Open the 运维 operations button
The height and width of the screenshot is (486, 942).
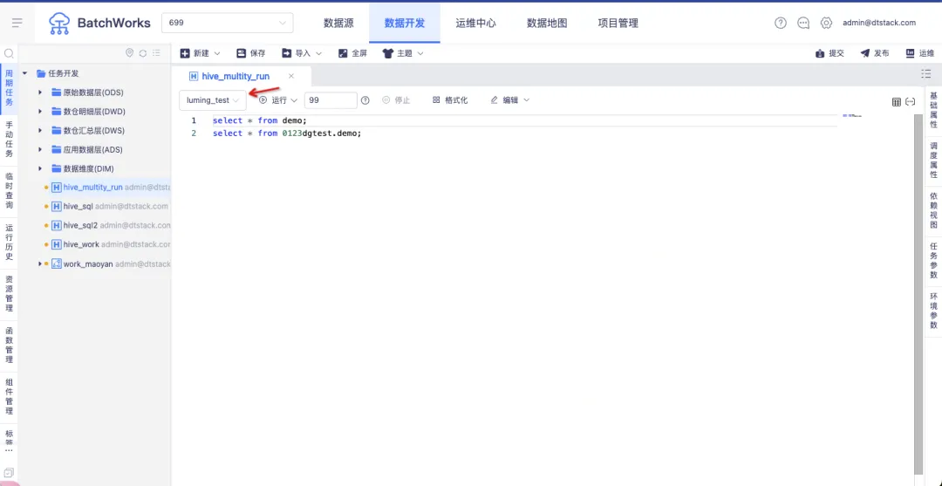(x=920, y=53)
